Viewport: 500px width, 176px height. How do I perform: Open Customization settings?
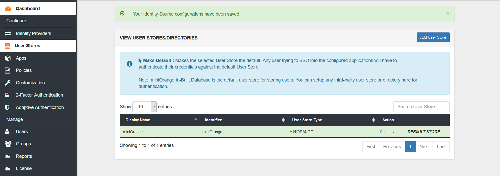point(38,83)
